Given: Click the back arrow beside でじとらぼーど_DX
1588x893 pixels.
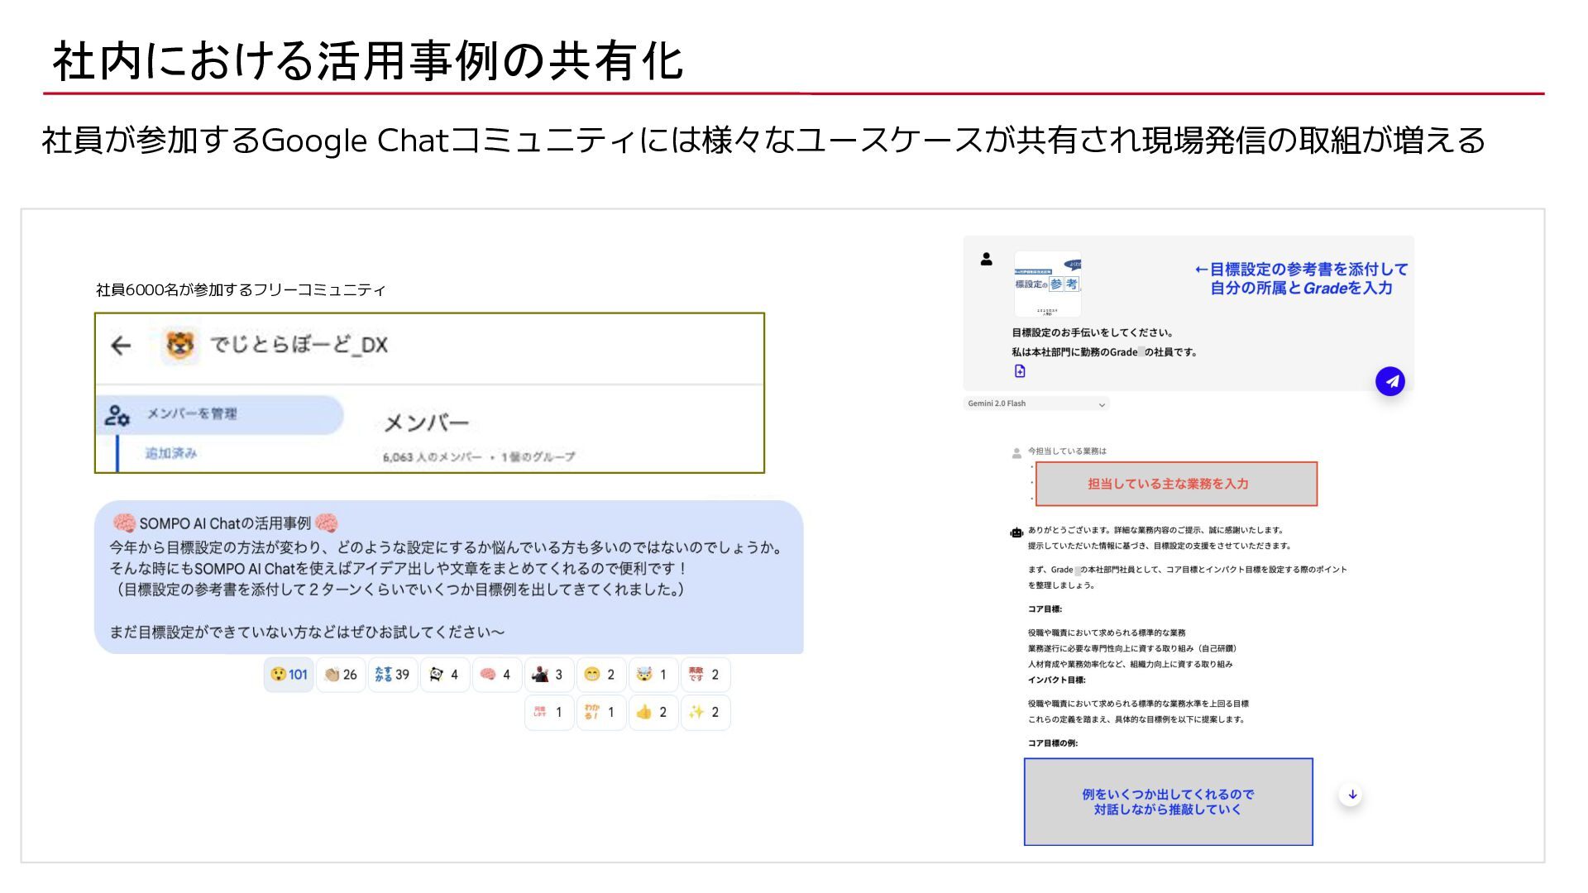Looking at the screenshot, I should [121, 346].
